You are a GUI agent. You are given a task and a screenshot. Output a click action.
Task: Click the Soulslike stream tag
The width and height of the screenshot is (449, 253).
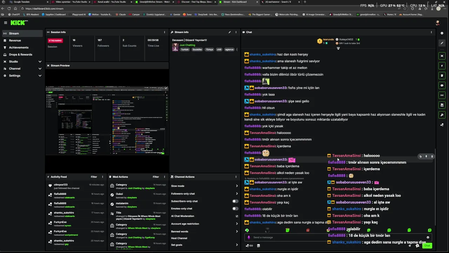point(197,50)
